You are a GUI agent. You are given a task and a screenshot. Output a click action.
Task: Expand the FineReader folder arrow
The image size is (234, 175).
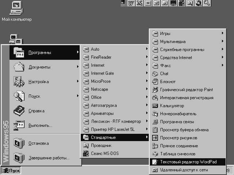coord(147,57)
